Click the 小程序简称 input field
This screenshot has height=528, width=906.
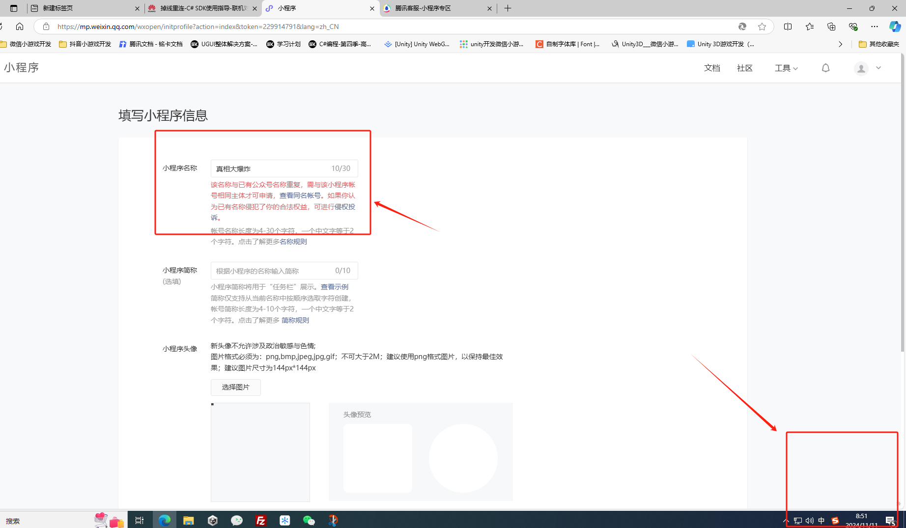point(284,271)
